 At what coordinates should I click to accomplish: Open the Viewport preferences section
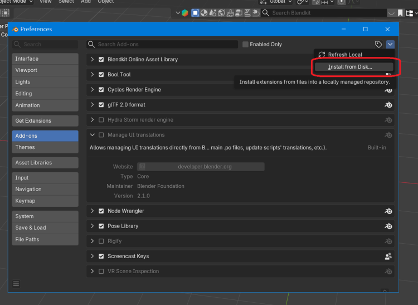(45, 70)
